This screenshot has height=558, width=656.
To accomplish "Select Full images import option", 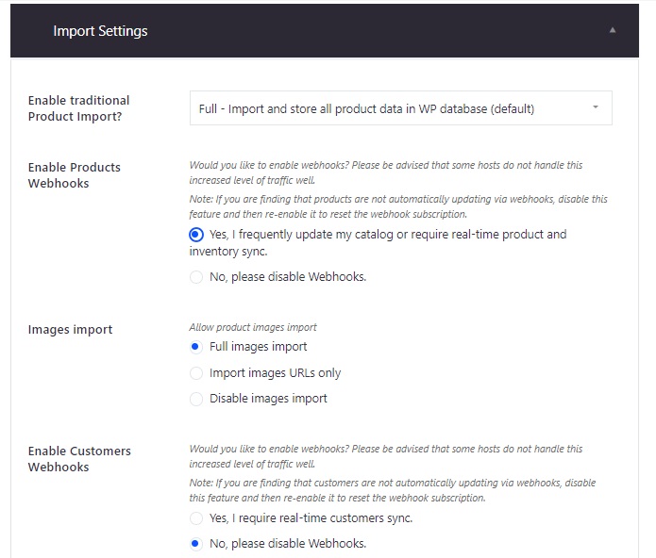I will tap(196, 347).
